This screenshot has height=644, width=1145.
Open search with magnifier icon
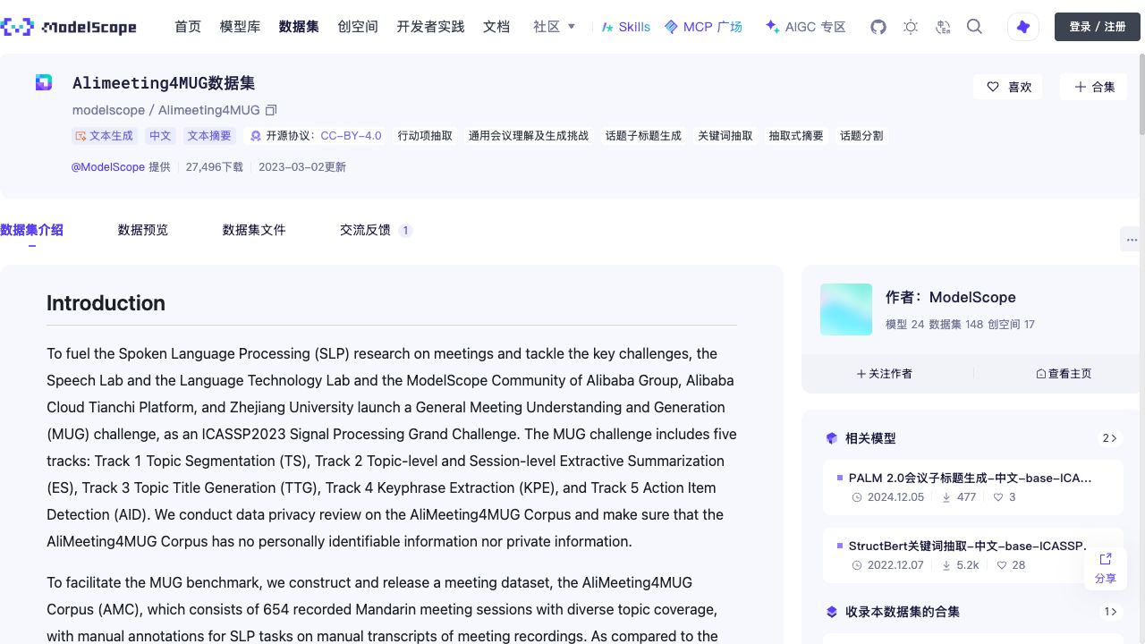coord(975,27)
